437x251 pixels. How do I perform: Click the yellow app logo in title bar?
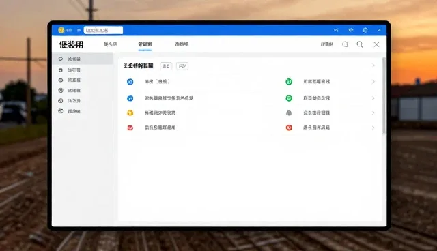[x=61, y=30]
